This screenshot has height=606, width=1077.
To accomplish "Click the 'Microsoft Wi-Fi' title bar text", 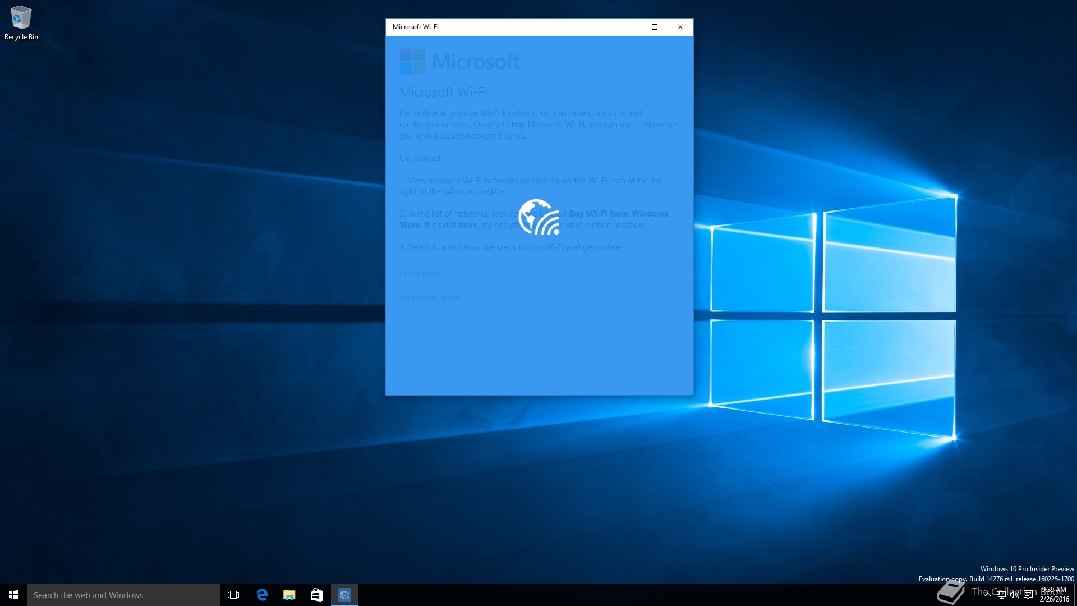I will [x=416, y=27].
